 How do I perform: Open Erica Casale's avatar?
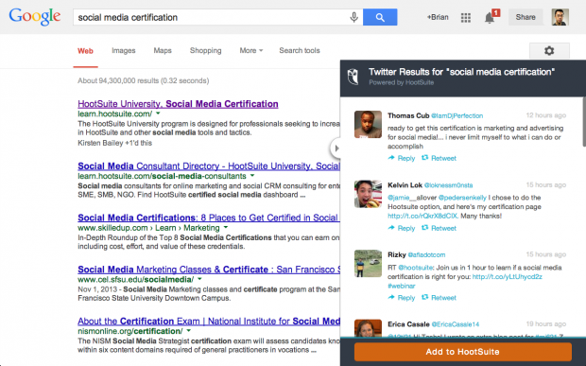coord(368,328)
